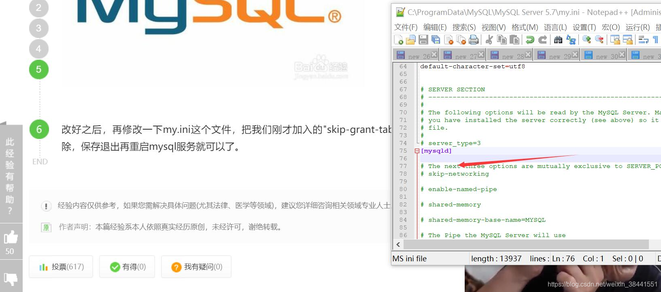Click the Copy toolbar icon
661x292 pixels.
502,40
